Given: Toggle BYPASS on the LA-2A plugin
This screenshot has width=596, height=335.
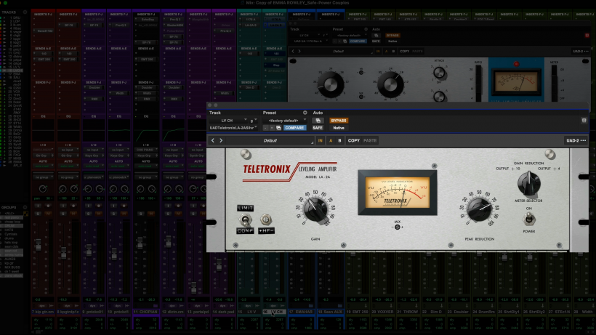Looking at the screenshot, I should click(338, 121).
